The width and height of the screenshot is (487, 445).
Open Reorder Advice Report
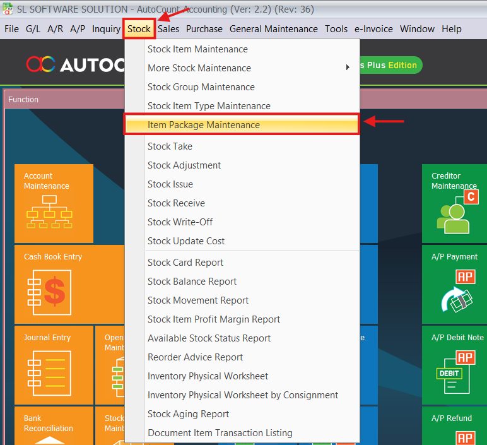[242, 357]
